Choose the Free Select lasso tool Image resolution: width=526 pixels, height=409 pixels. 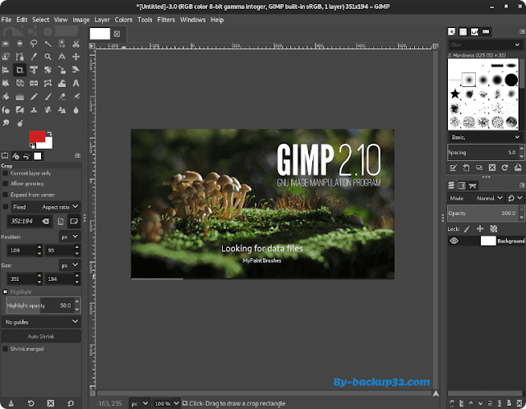click(34, 44)
